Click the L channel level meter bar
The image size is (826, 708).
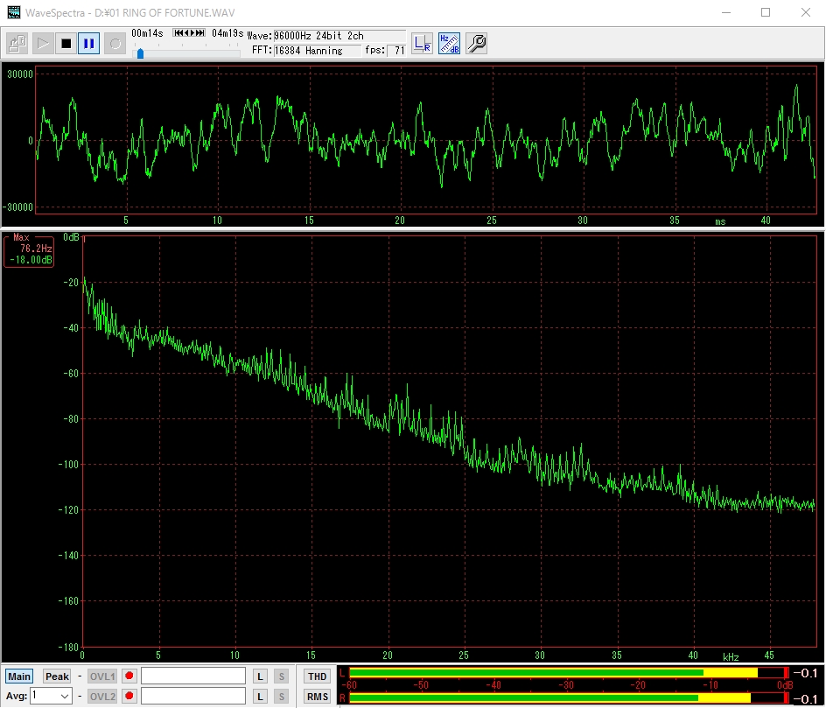569,673
